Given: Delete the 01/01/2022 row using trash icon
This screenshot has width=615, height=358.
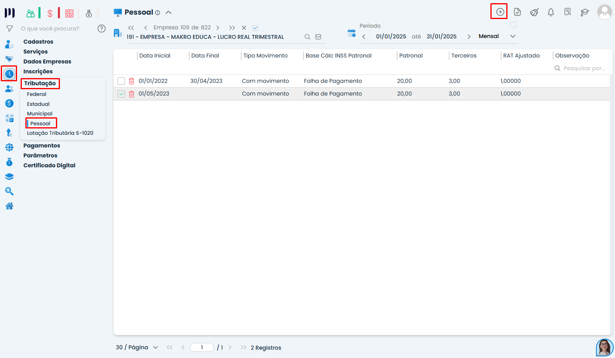Looking at the screenshot, I should pos(131,81).
